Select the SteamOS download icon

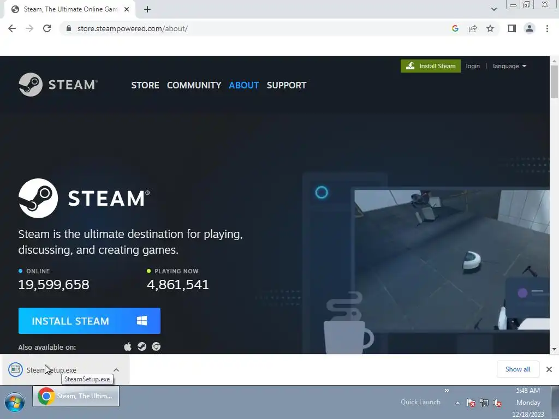click(x=142, y=346)
